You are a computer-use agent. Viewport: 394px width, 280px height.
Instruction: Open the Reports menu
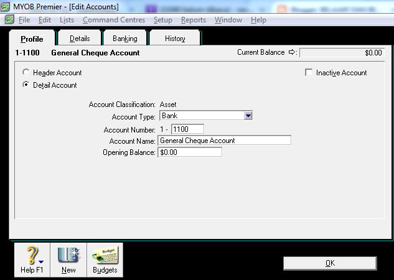click(194, 20)
